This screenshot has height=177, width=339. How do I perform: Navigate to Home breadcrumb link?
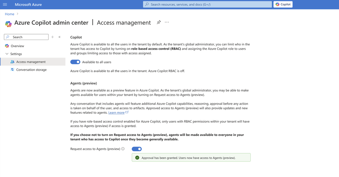tap(10, 14)
